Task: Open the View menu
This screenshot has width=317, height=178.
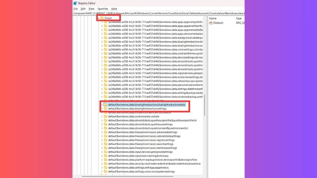Action: click(x=92, y=9)
